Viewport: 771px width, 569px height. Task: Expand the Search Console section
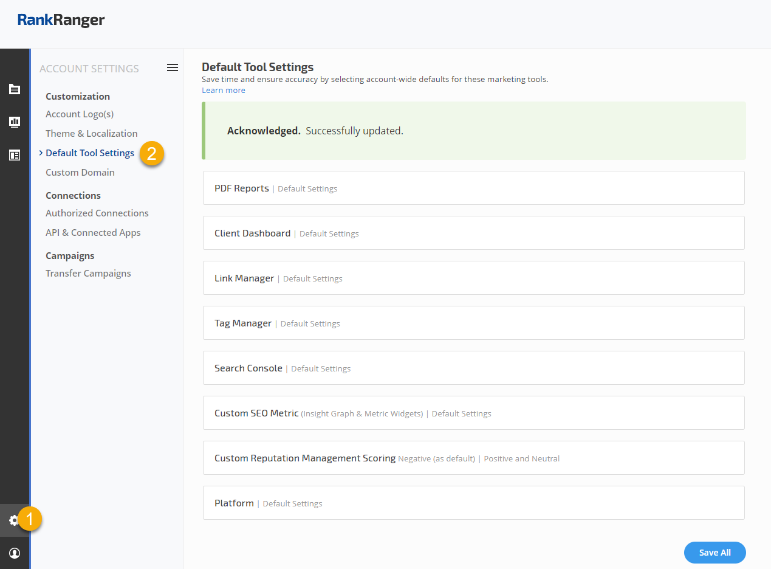473,368
